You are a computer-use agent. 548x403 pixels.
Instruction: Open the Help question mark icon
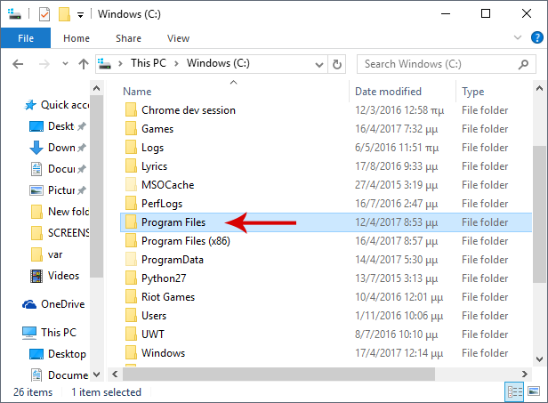(536, 37)
